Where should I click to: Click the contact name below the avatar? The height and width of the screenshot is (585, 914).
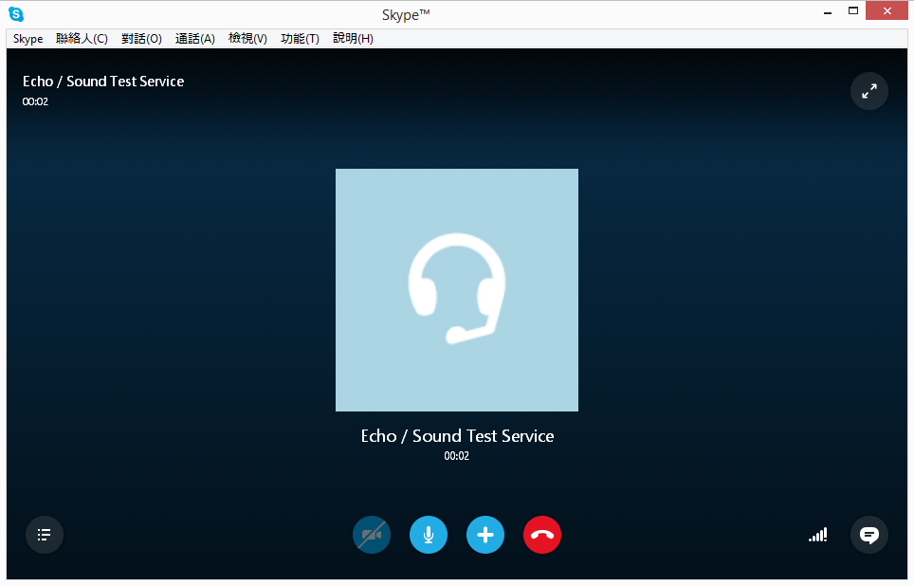[x=457, y=436]
